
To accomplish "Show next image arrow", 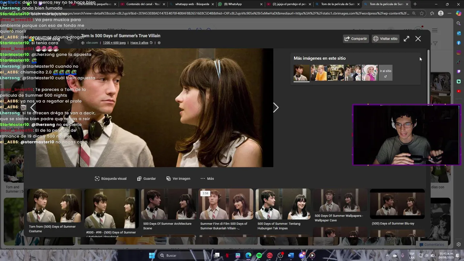I will pos(276,108).
